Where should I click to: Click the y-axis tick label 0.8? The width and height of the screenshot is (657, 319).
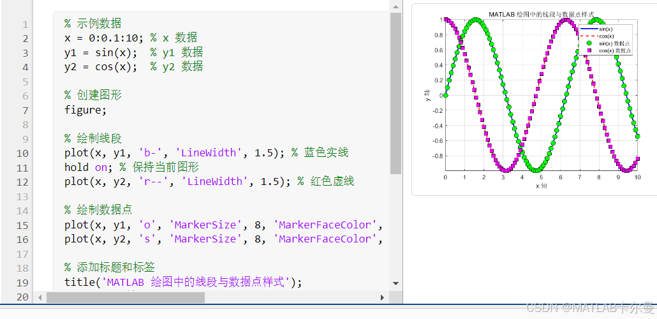click(x=438, y=35)
